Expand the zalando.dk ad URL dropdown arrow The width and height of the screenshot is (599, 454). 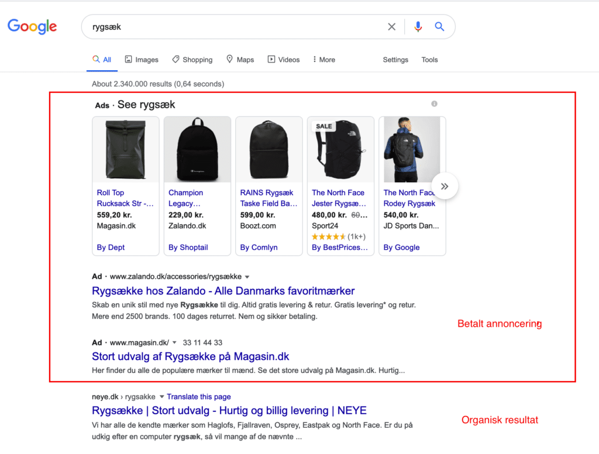tap(247, 277)
